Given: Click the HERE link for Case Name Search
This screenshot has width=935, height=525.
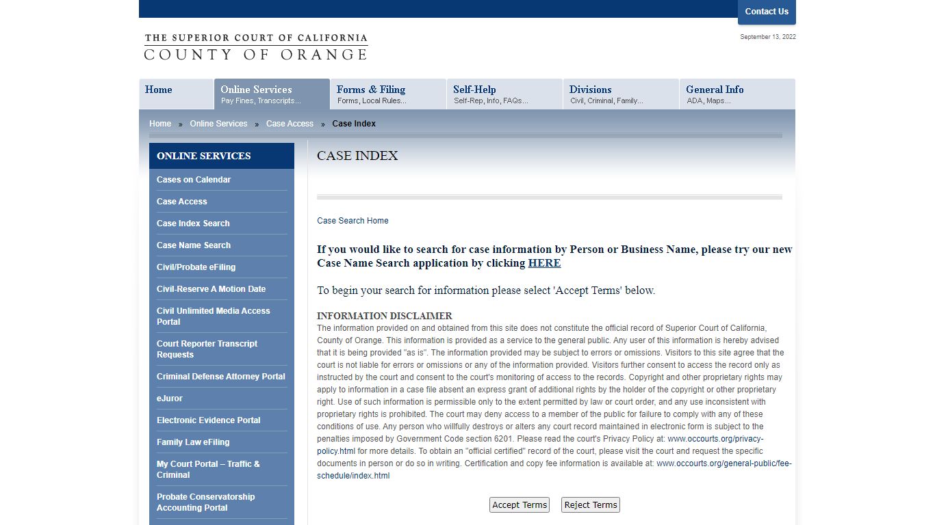Looking at the screenshot, I should click(544, 263).
